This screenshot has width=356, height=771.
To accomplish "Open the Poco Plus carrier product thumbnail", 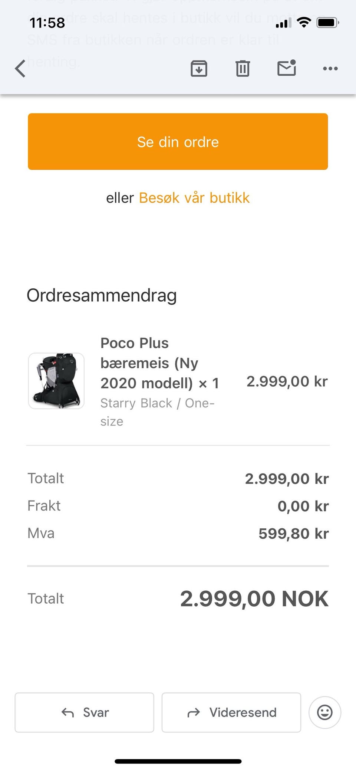I will (x=56, y=381).
